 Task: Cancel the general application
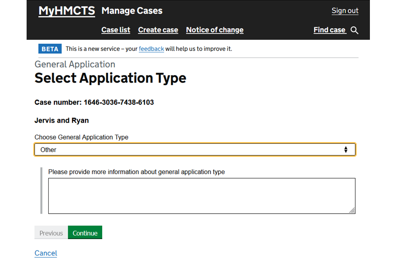(x=46, y=253)
